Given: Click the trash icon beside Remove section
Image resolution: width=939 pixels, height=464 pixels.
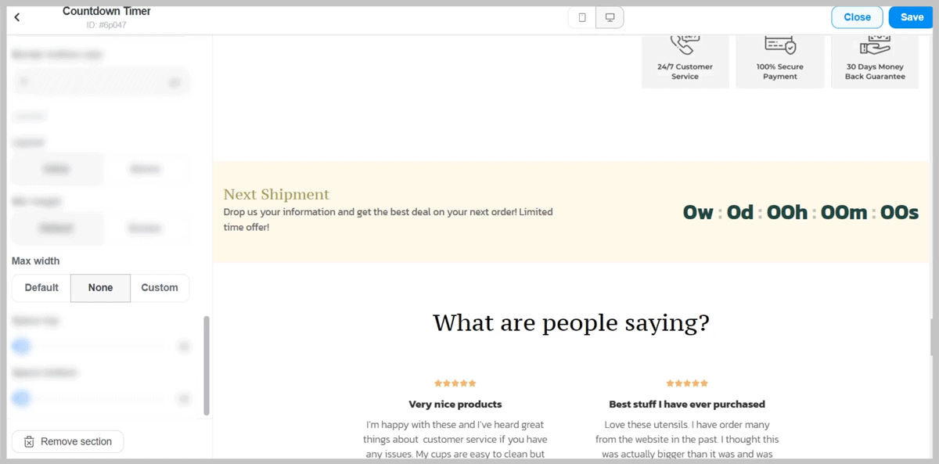Looking at the screenshot, I should click(29, 441).
